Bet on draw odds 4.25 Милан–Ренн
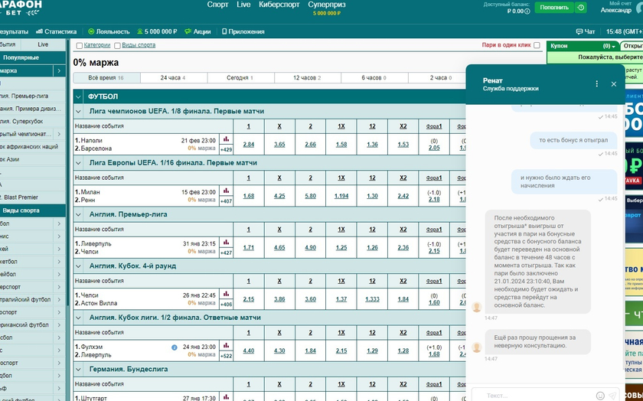This screenshot has width=643, height=401. pyautogui.click(x=279, y=196)
